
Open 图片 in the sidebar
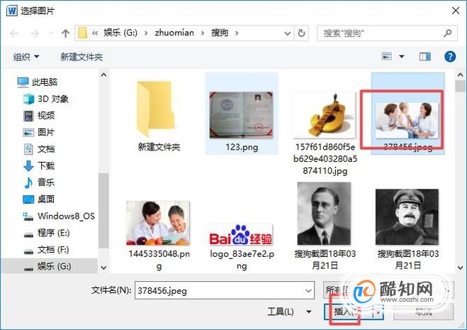[x=39, y=132]
